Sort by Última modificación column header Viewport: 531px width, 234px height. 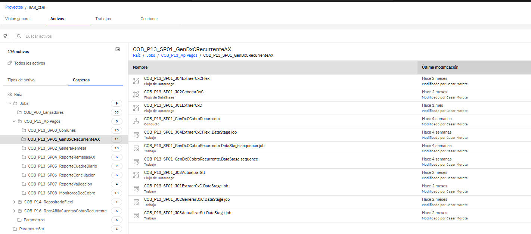tap(440, 67)
